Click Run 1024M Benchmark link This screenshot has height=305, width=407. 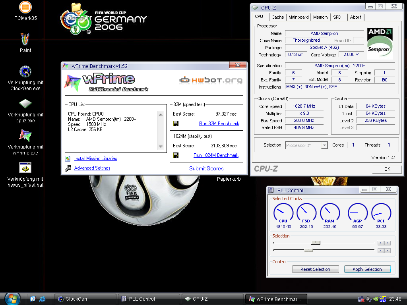pos(216,155)
